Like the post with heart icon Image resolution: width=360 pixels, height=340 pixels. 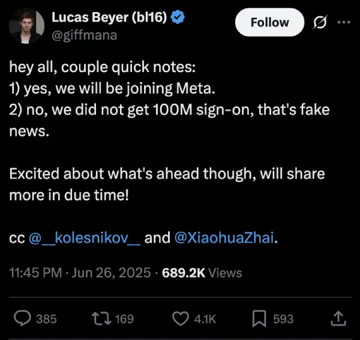point(181,318)
